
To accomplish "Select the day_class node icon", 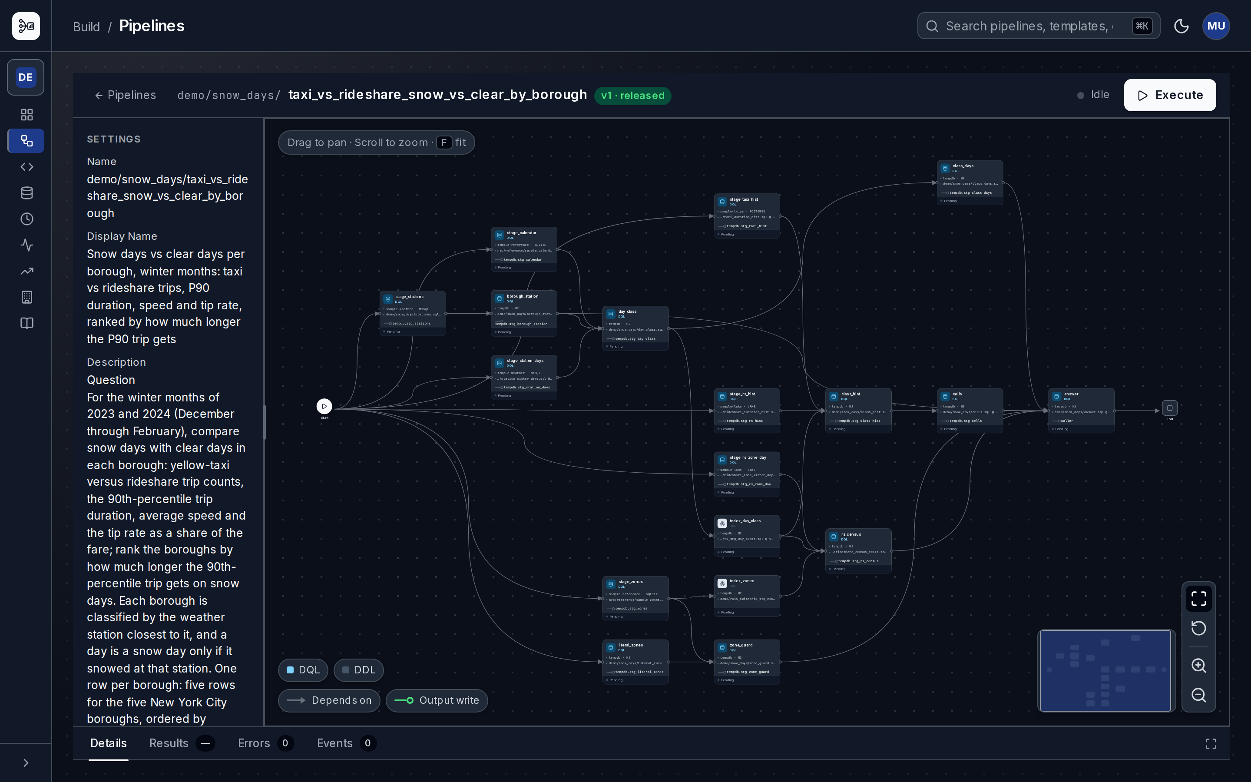I will [x=610, y=314].
